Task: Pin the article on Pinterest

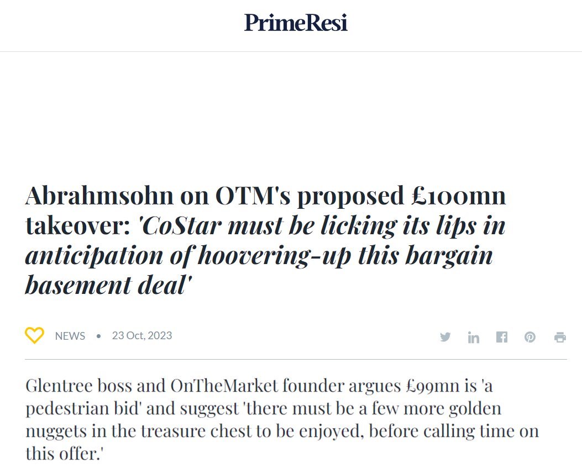Action: [x=530, y=337]
